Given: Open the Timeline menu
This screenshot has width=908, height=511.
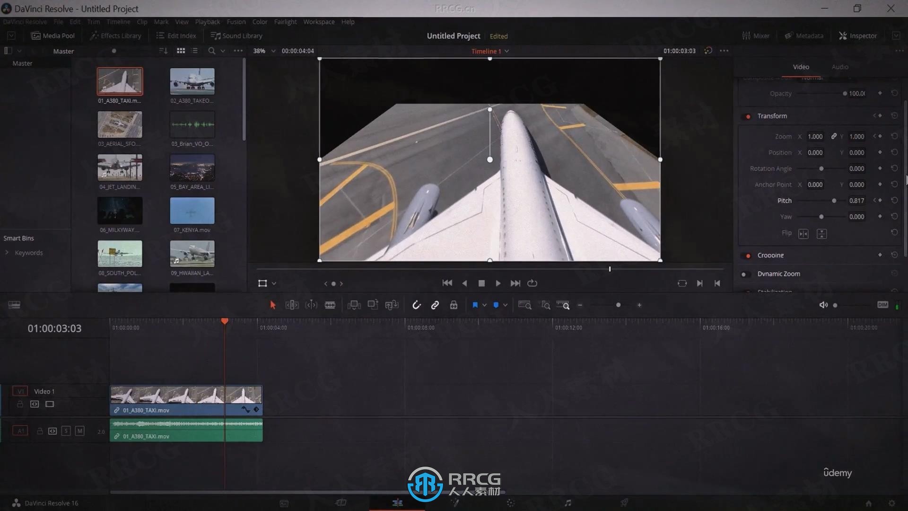Looking at the screenshot, I should pyautogui.click(x=118, y=22).
